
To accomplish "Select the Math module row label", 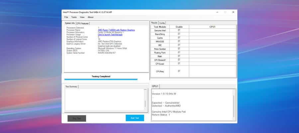I will coord(160,56).
